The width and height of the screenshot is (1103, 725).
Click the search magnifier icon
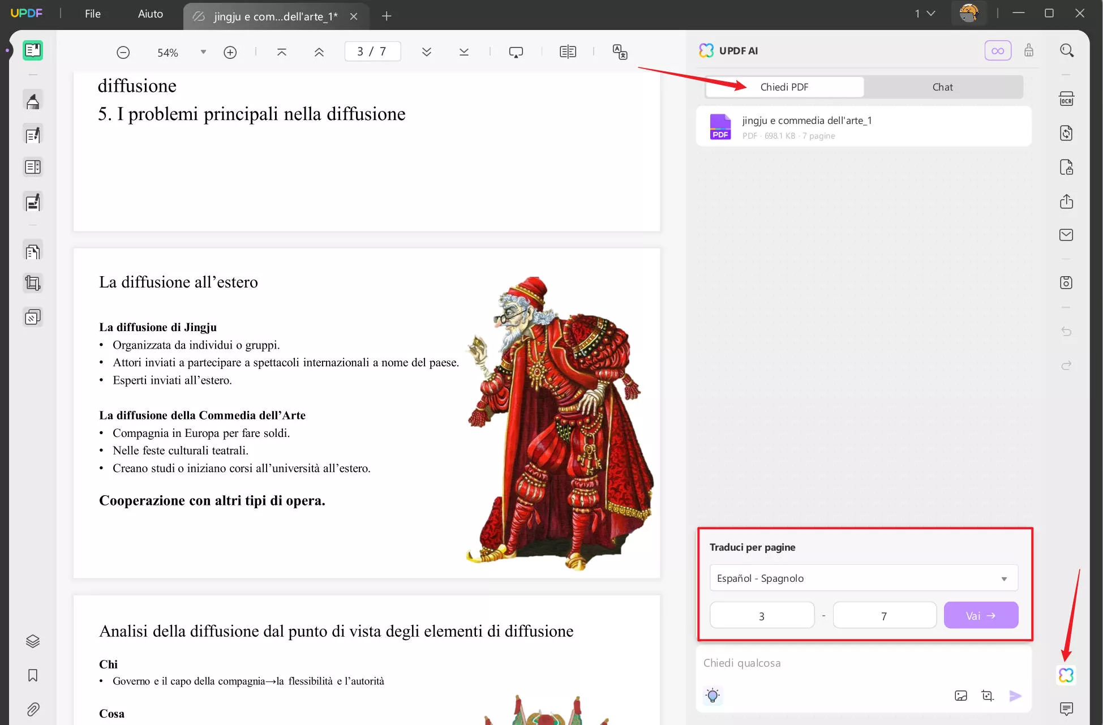[x=1066, y=51]
